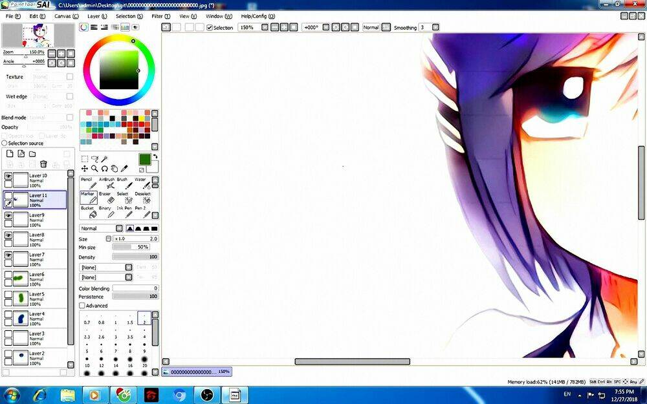Enable the Advanced brush settings checkbox
Image resolution: width=647 pixels, height=404 pixels.
pyautogui.click(x=82, y=306)
